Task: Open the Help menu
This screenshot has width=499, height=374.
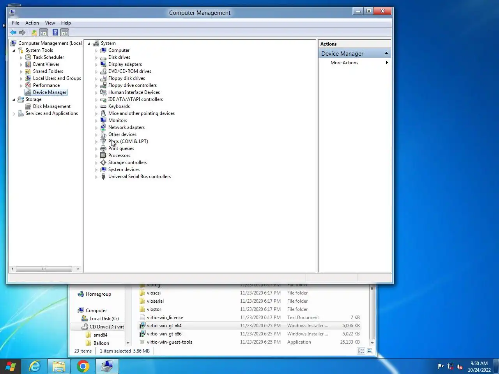Action: [66, 23]
